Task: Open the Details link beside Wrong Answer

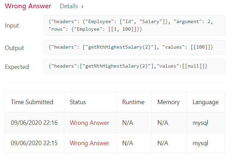Action: [71, 6]
